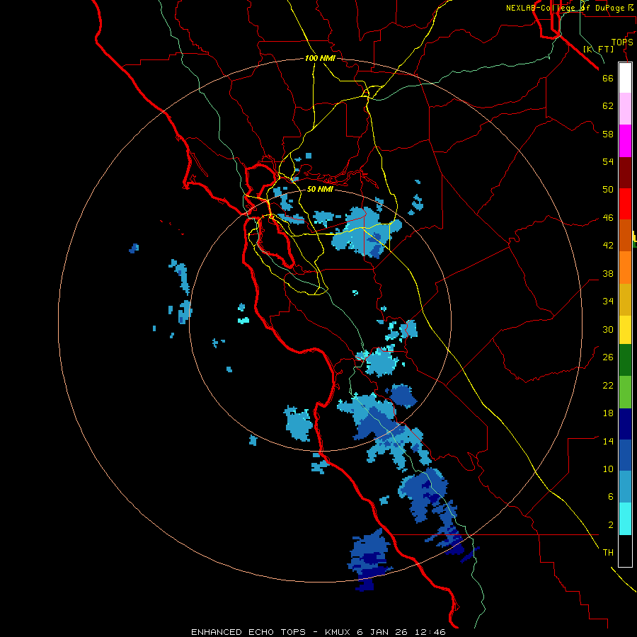Click the "100 NMI" range ring label
637x637 pixels.
tap(320, 58)
